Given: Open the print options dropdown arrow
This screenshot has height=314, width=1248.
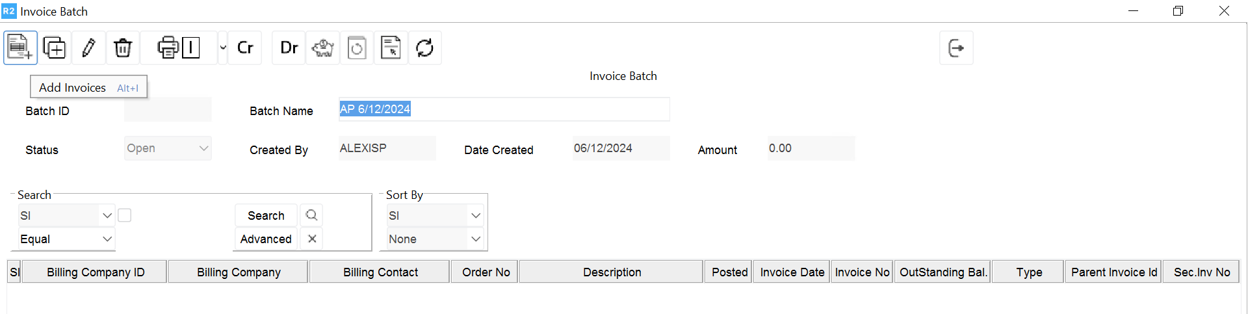Looking at the screenshot, I should 223,47.
